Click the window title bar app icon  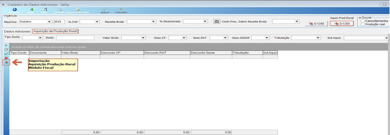pyautogui.click(x=4, y=5)
